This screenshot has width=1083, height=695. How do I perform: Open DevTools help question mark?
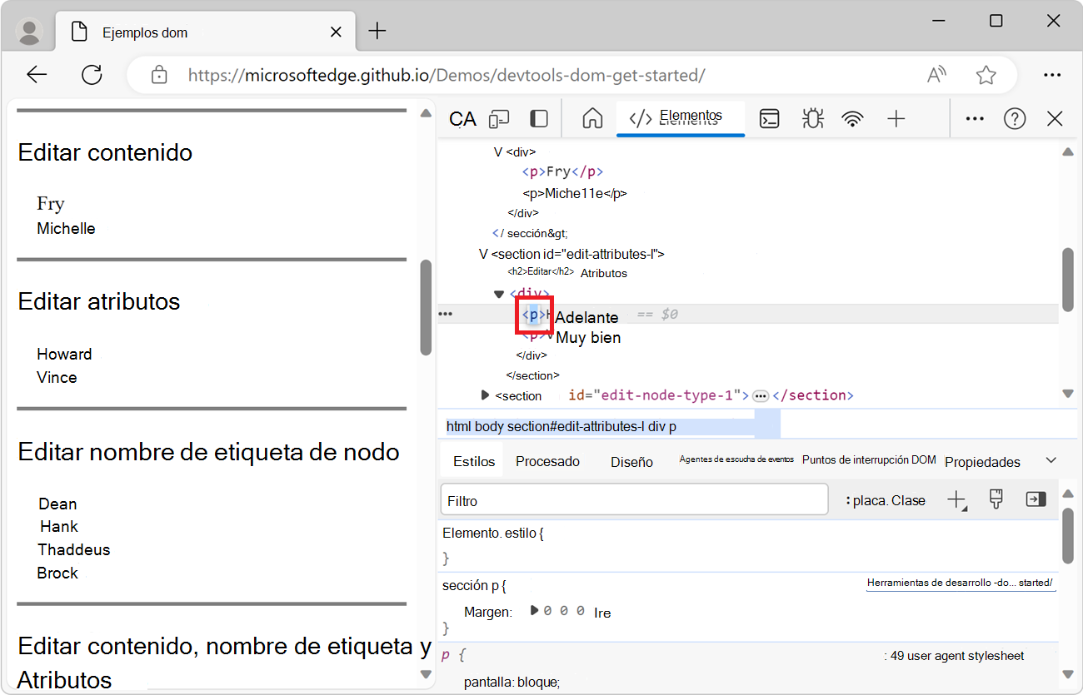point(1015,119)
